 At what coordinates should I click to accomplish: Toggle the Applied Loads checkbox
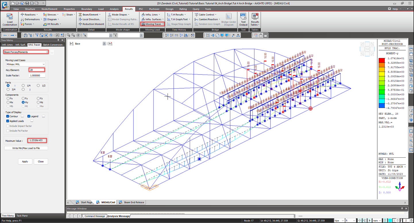pyautogui.click(x=8, y=121)
